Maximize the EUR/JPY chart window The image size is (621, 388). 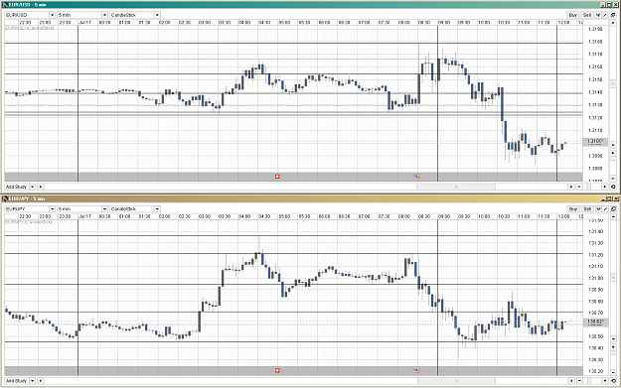(x=609, y=198)
